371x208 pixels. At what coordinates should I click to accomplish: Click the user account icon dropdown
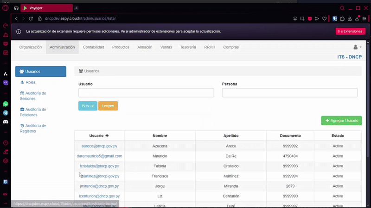point(357,47)
